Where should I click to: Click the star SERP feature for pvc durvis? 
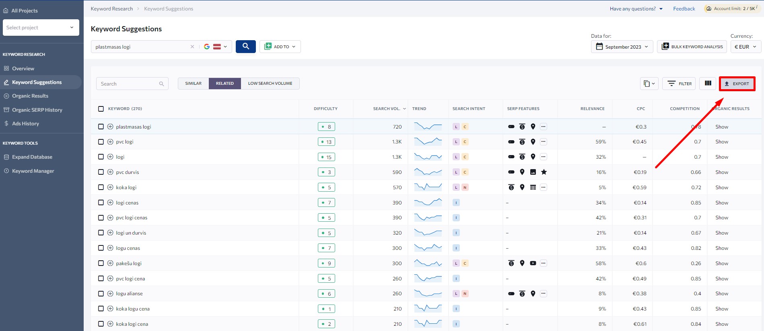pos(544,172)
